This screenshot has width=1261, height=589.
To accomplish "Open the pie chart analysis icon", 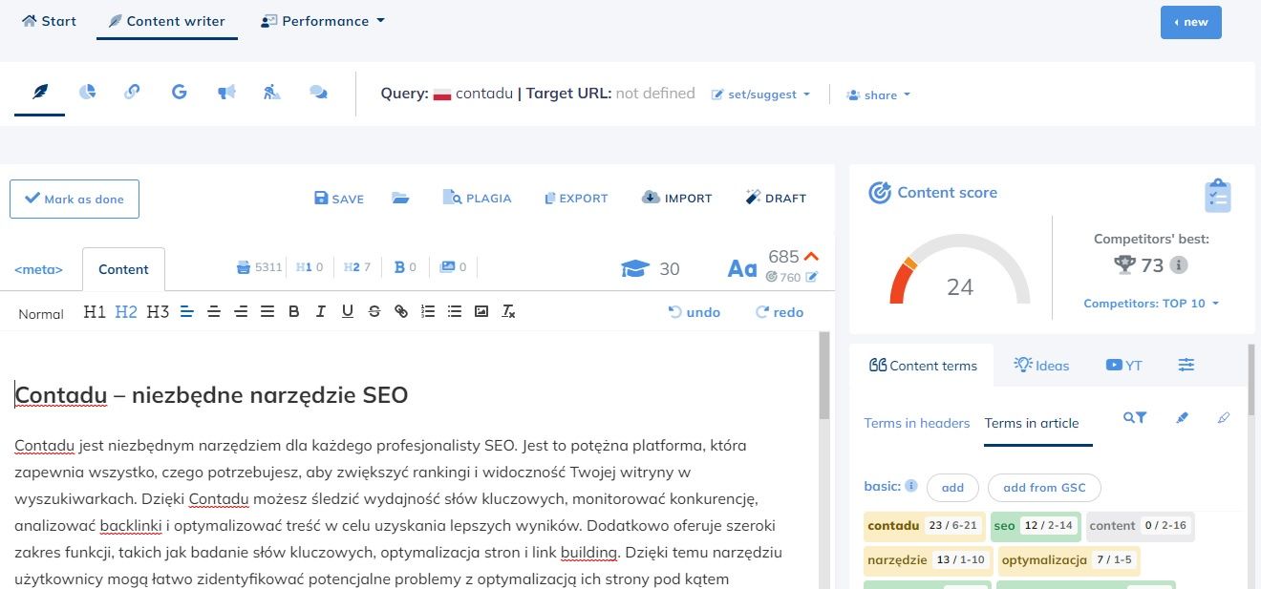I will point(87,92).
